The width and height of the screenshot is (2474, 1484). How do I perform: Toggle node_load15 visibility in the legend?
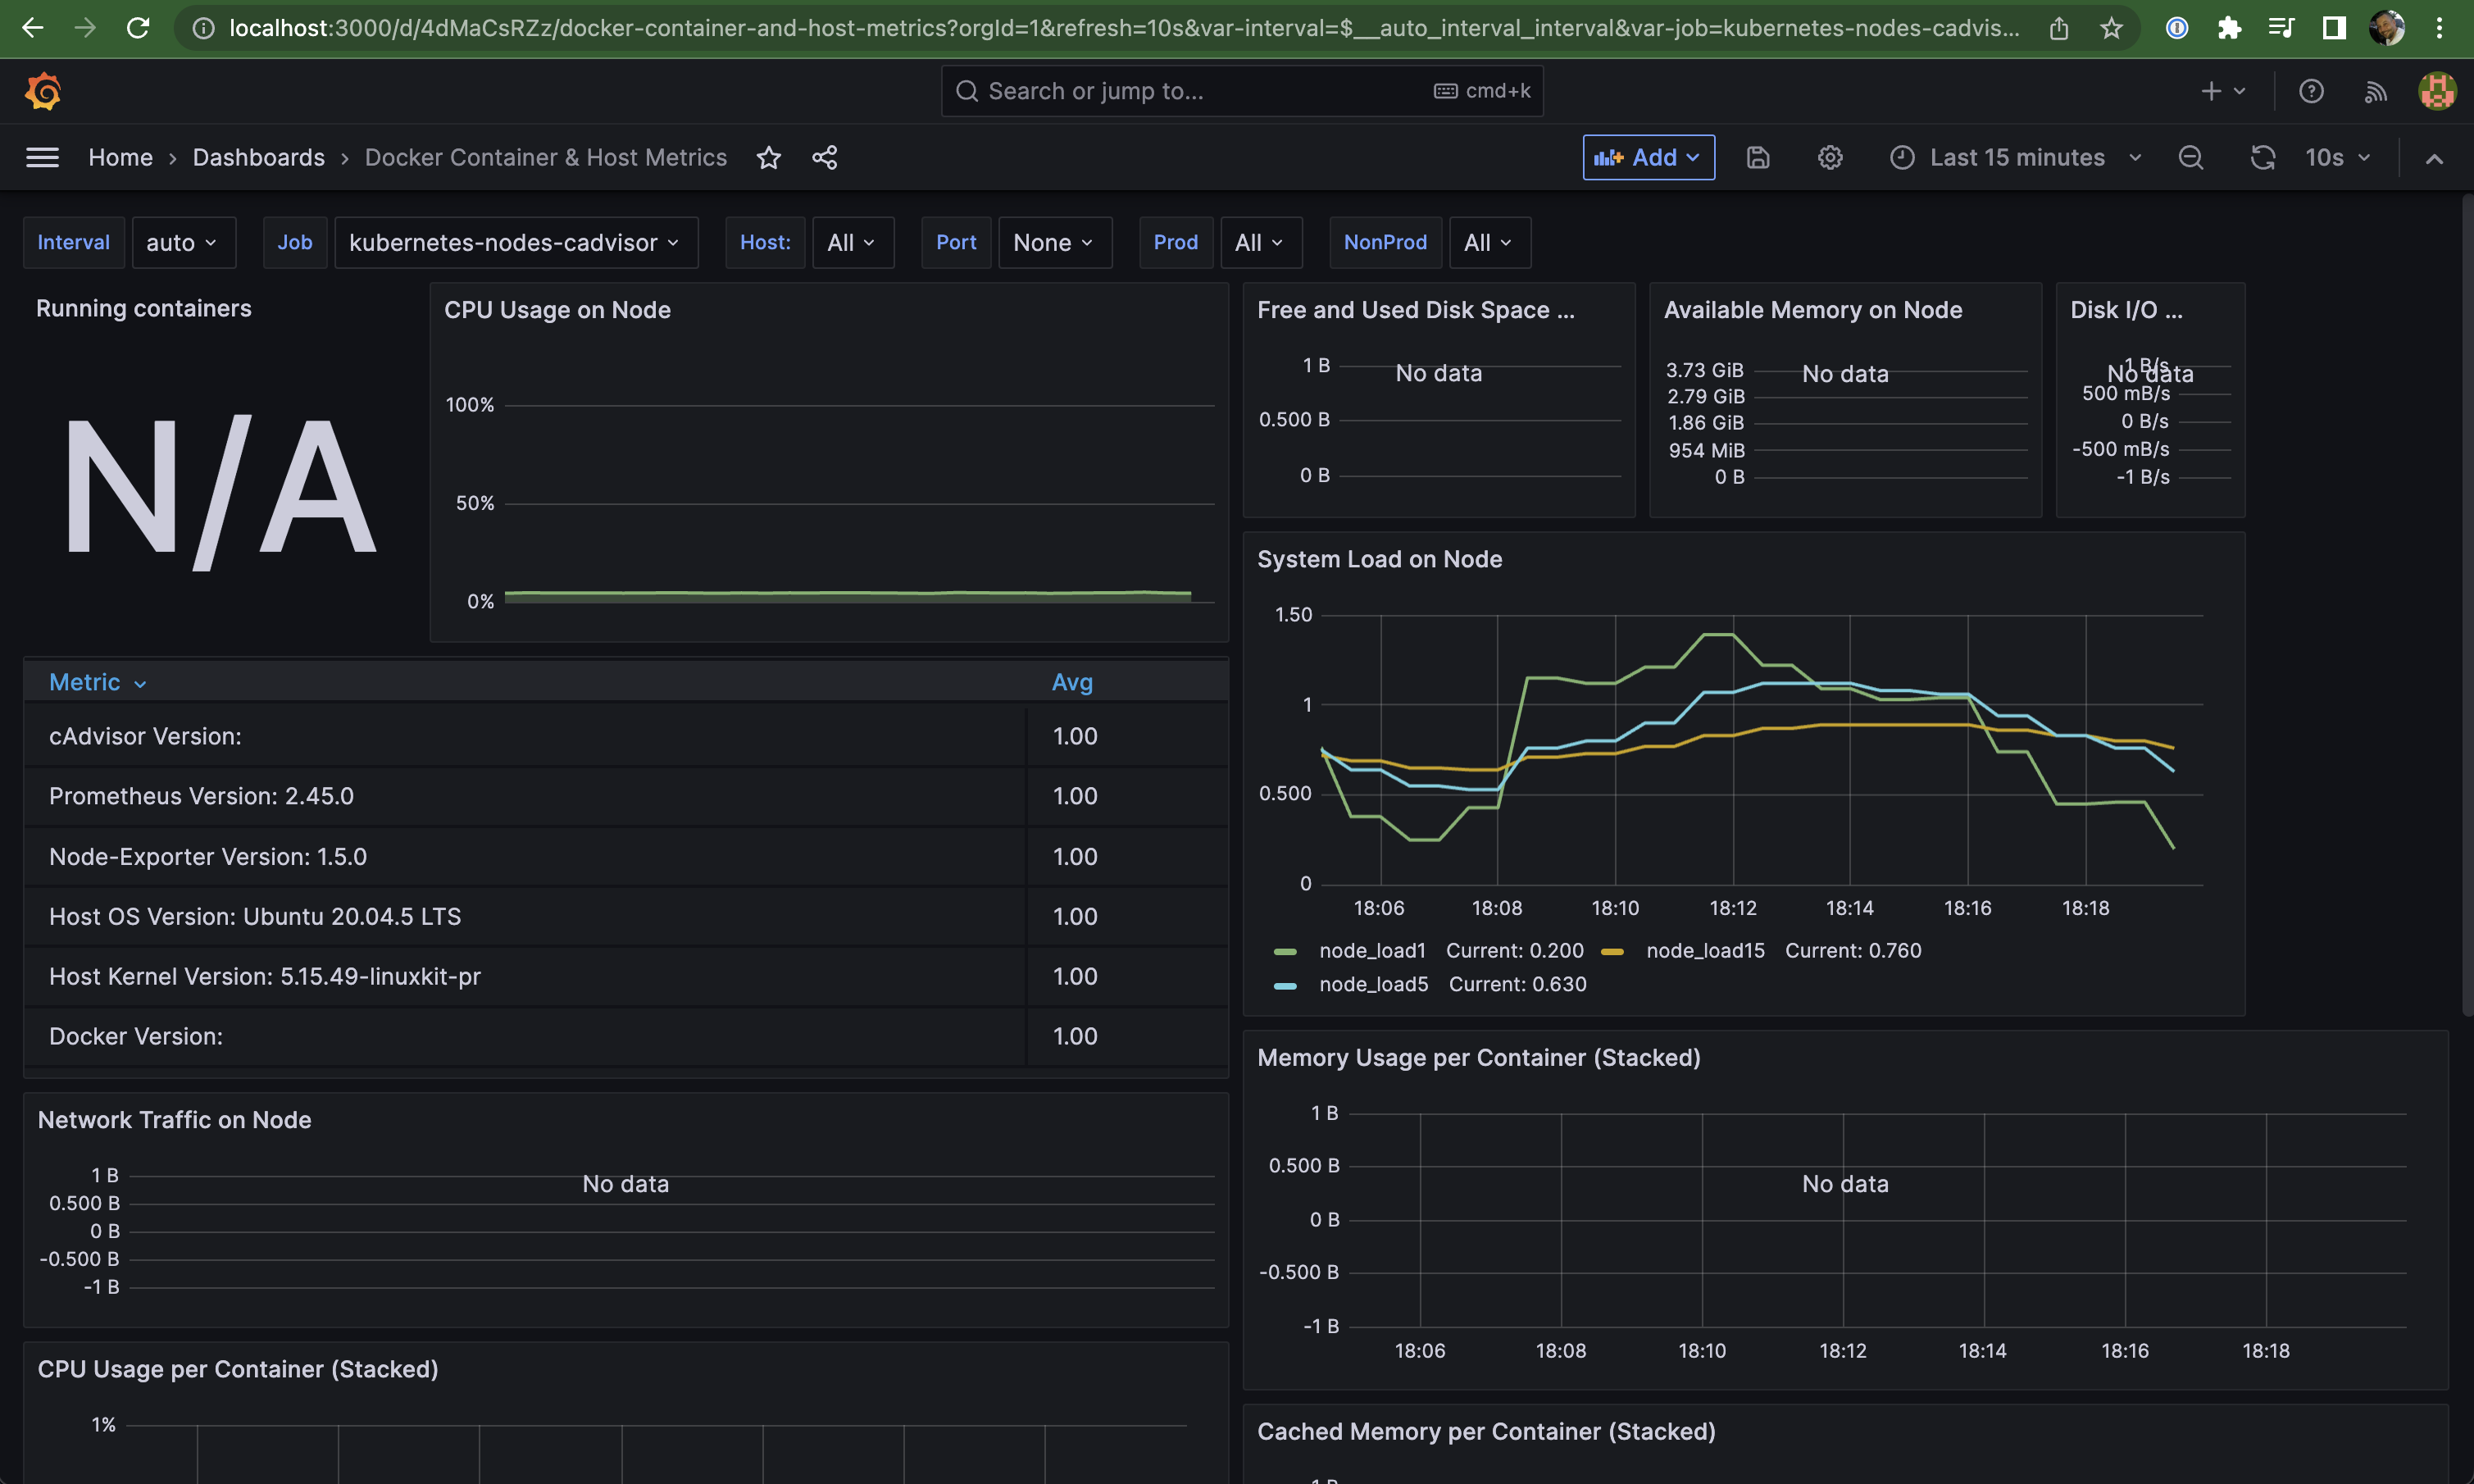[x=1707, y=950]
